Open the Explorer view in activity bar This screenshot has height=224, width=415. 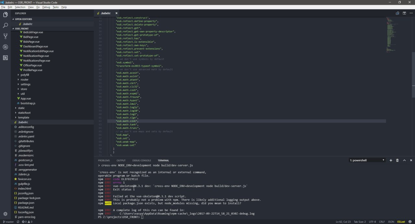pyautogui.click(x=5, y=15)
